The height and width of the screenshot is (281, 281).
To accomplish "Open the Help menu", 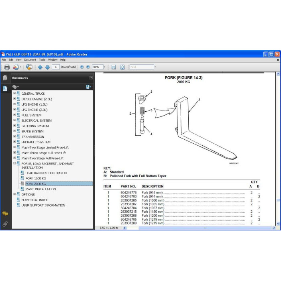I will (x=63, y=60).
